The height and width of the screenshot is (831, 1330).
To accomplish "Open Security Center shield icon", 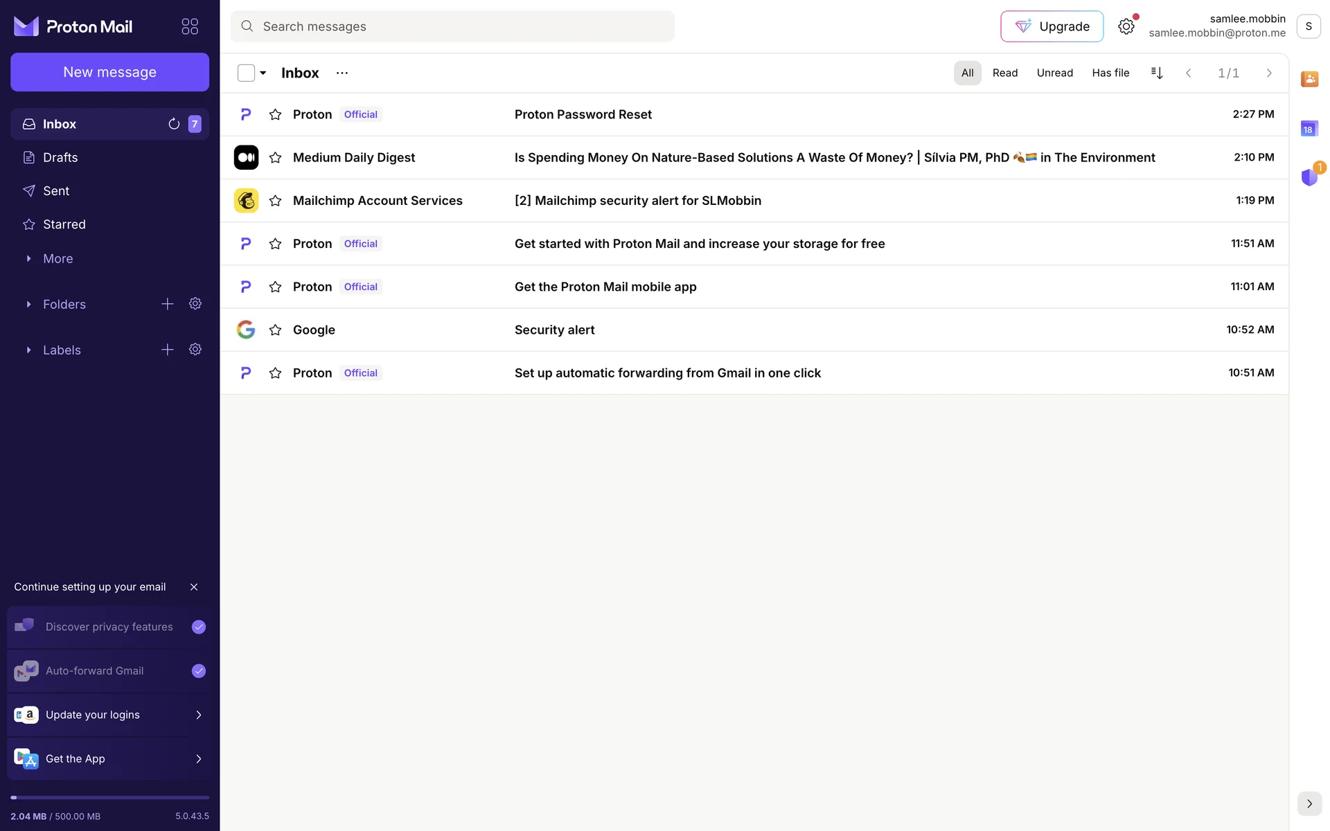I will 1309,177.
